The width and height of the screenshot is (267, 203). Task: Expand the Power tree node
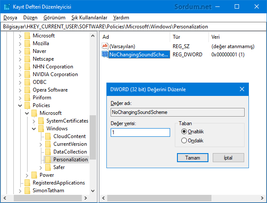pyautogui.click(x=27, y=175)
